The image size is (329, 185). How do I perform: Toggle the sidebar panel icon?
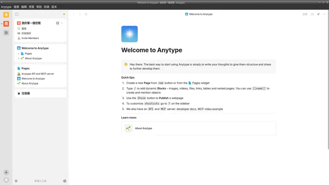click(x=17, y=14)
